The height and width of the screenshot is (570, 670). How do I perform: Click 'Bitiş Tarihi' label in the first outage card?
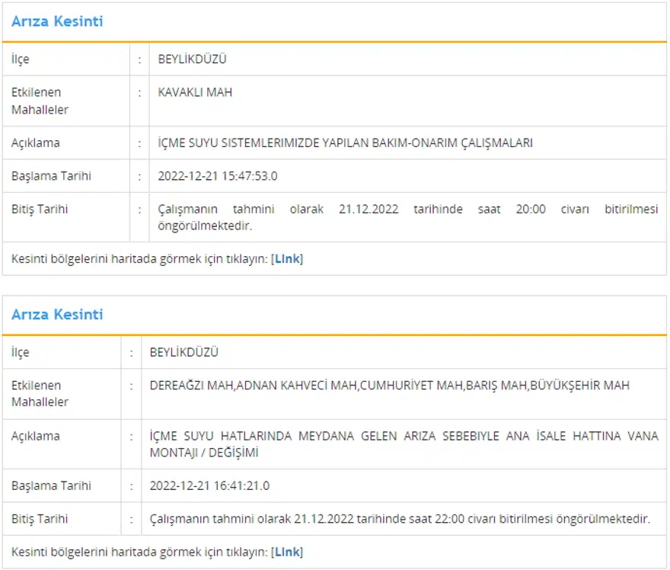40,209
